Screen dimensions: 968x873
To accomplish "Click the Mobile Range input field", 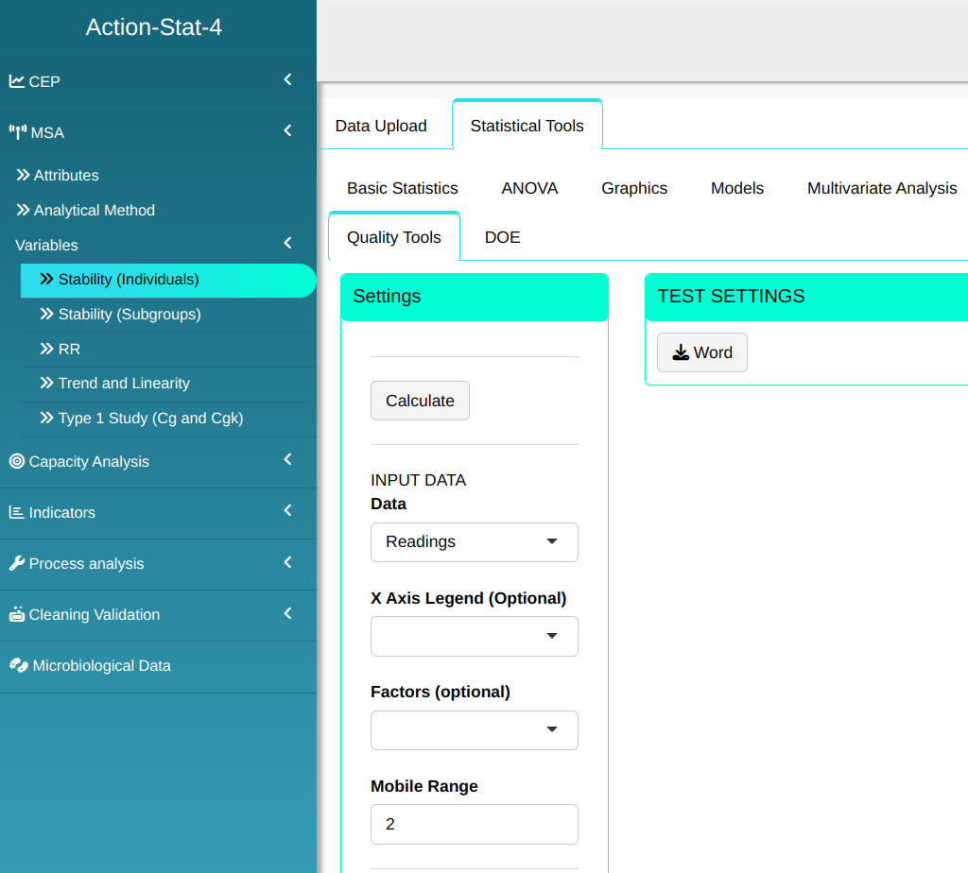I will pyautogui.click(x=474, y=824).
